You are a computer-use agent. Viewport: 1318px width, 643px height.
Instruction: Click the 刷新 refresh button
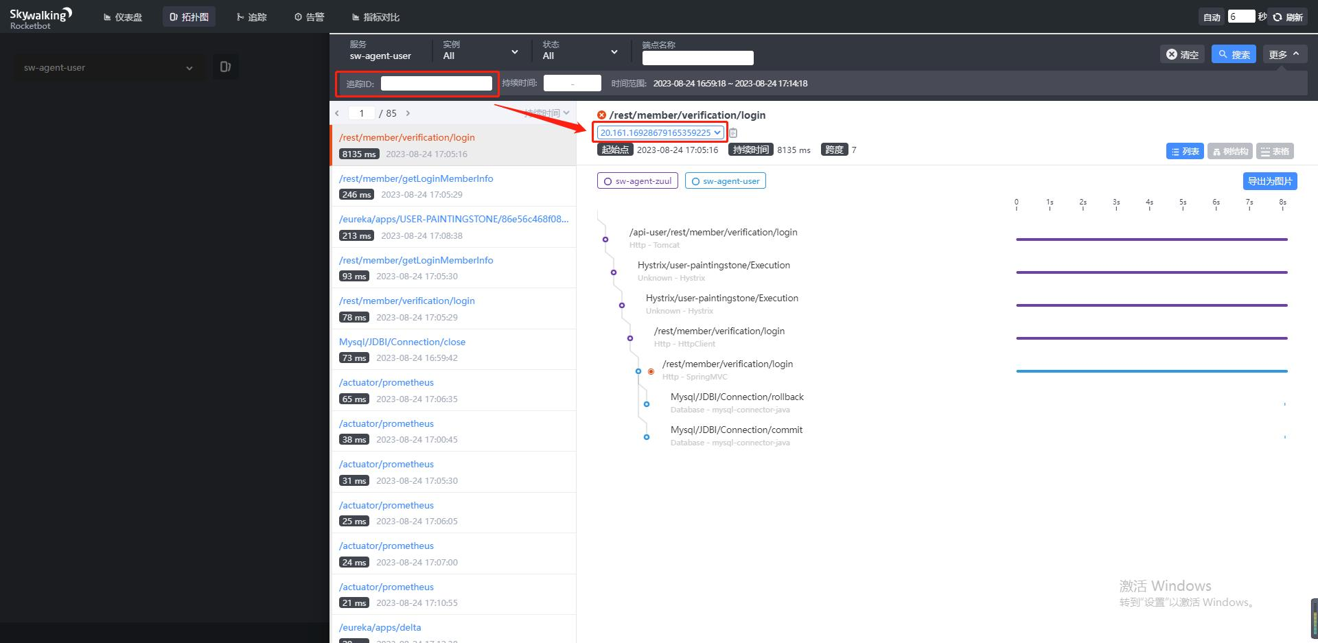point(1288,17)
